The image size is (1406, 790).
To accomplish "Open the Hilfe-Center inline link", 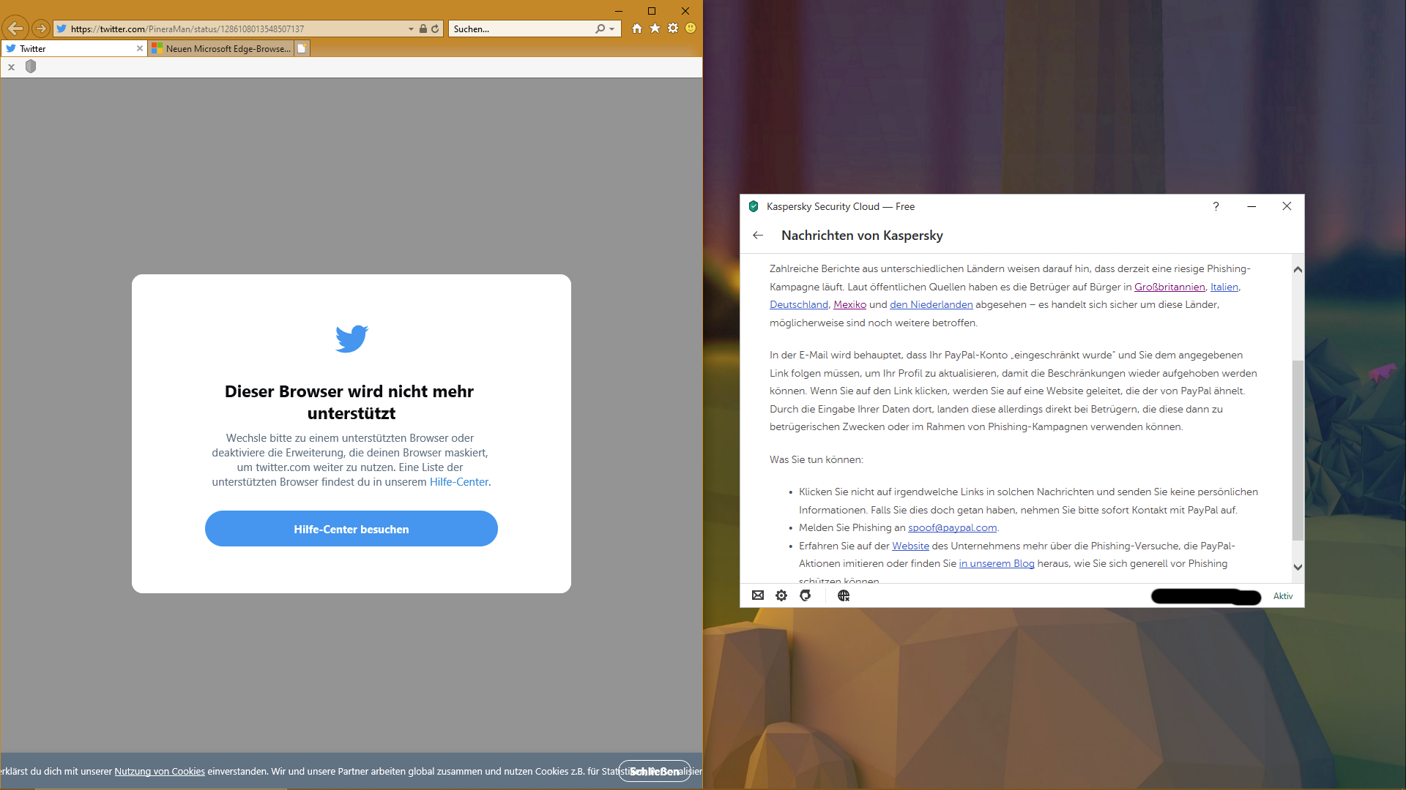I will [x=458, y=482].
